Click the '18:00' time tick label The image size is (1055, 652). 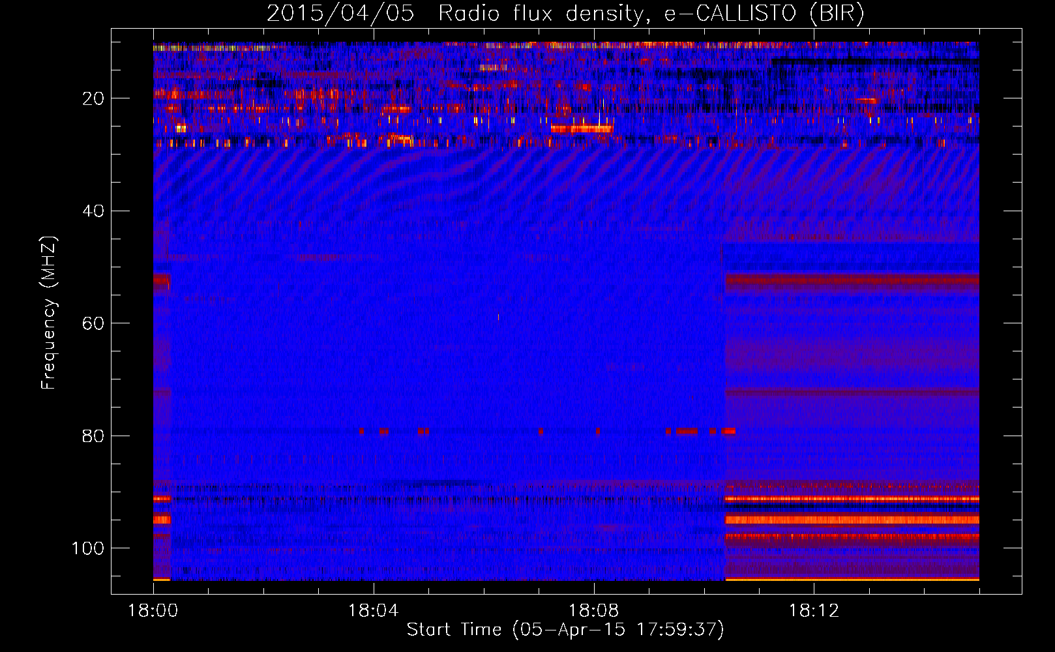[x=153, y=610]
